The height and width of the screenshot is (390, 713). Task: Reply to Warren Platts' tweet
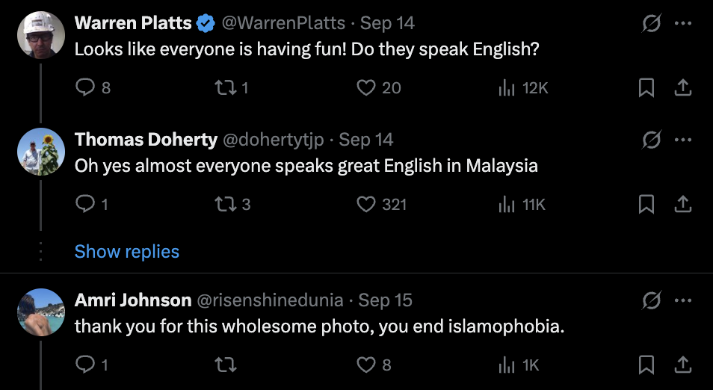pos(93,87)
